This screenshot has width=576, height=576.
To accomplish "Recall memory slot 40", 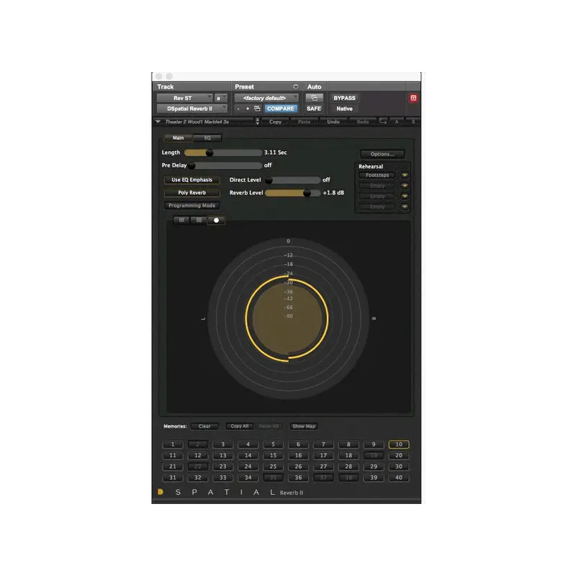I will pyautogui.click(x=399, y=477).
